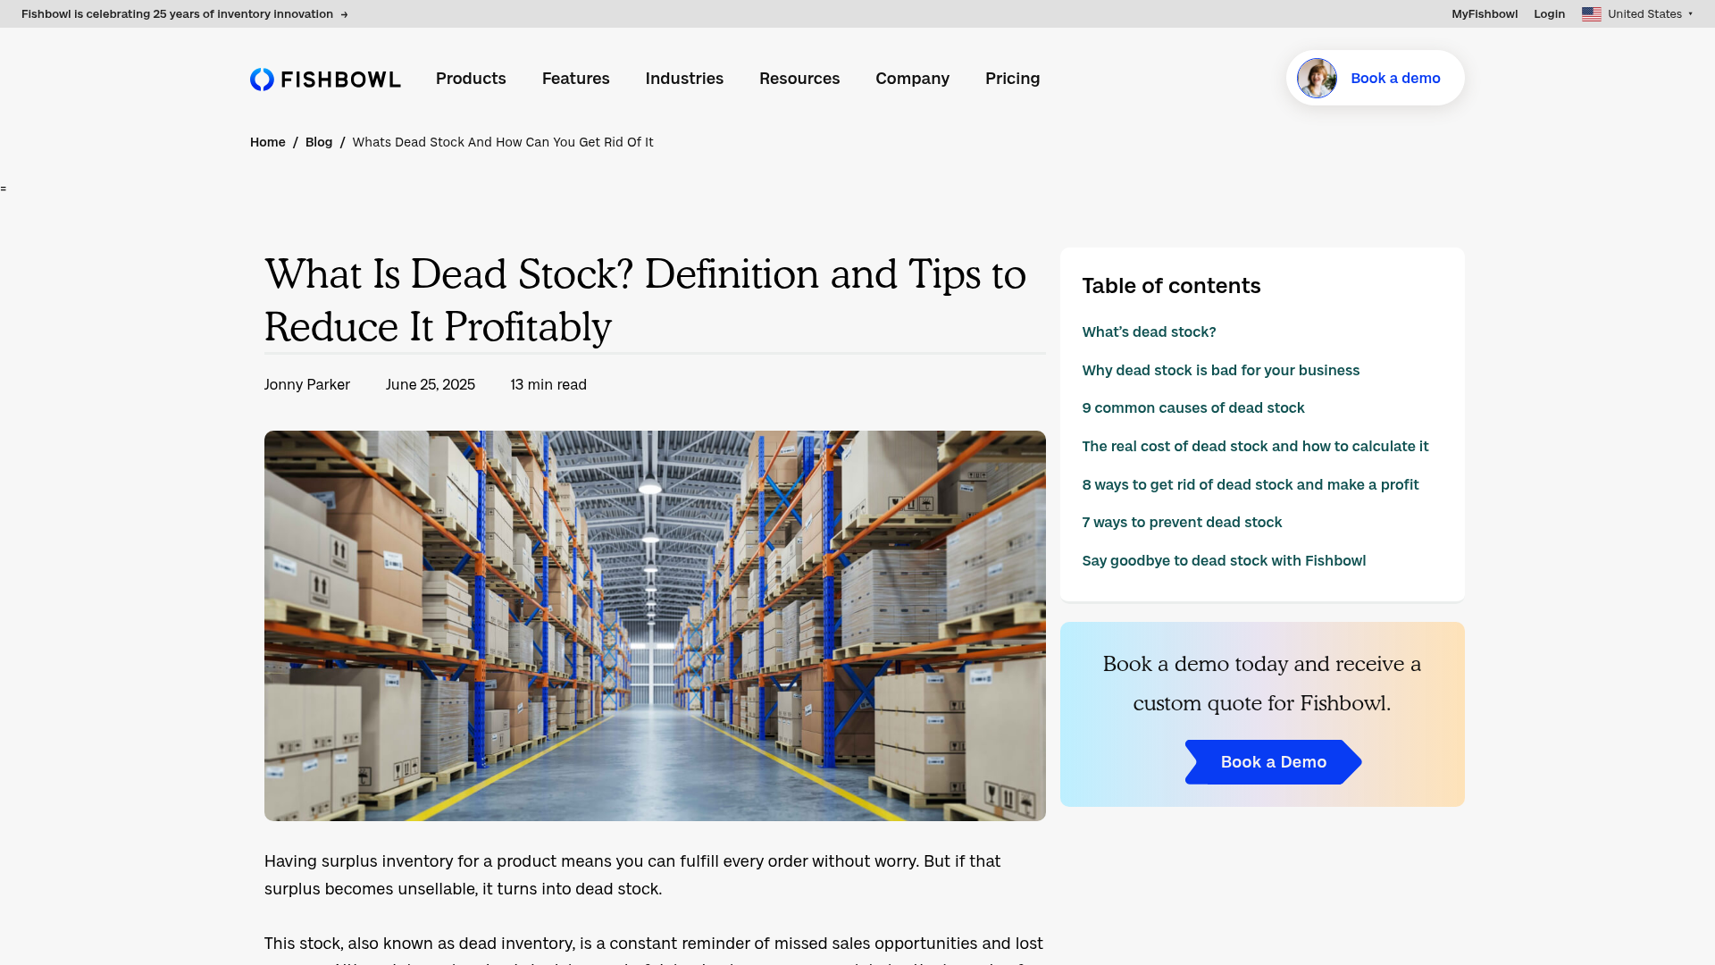Click author name Jonny Parker
The width and height of the screenshot is (1715, 965).
pyautogui.click(x=307, y=384)
